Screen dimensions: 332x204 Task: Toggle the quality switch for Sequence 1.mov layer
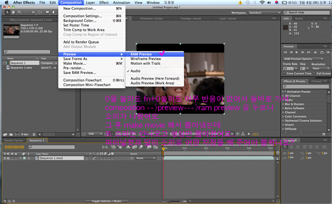(94, 158)
